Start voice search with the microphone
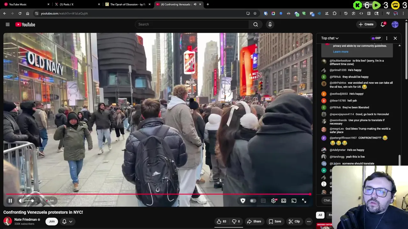Viewport: 408px width, 229px height. [x=270, y=24]
